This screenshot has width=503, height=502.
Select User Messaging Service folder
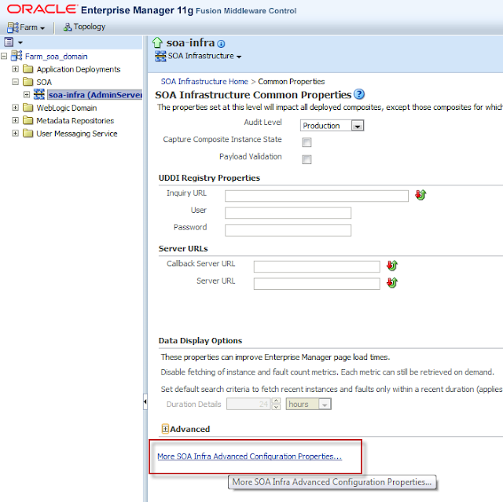coord(77,134)
